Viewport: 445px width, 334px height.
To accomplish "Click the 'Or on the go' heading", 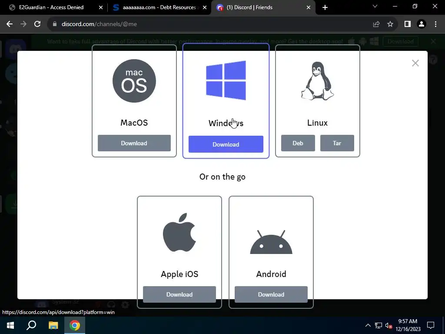I will pyautogui.click(x=222, y=177).
